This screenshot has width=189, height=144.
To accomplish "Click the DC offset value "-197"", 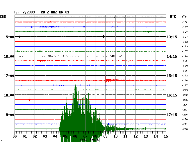I will coord(185,85).
